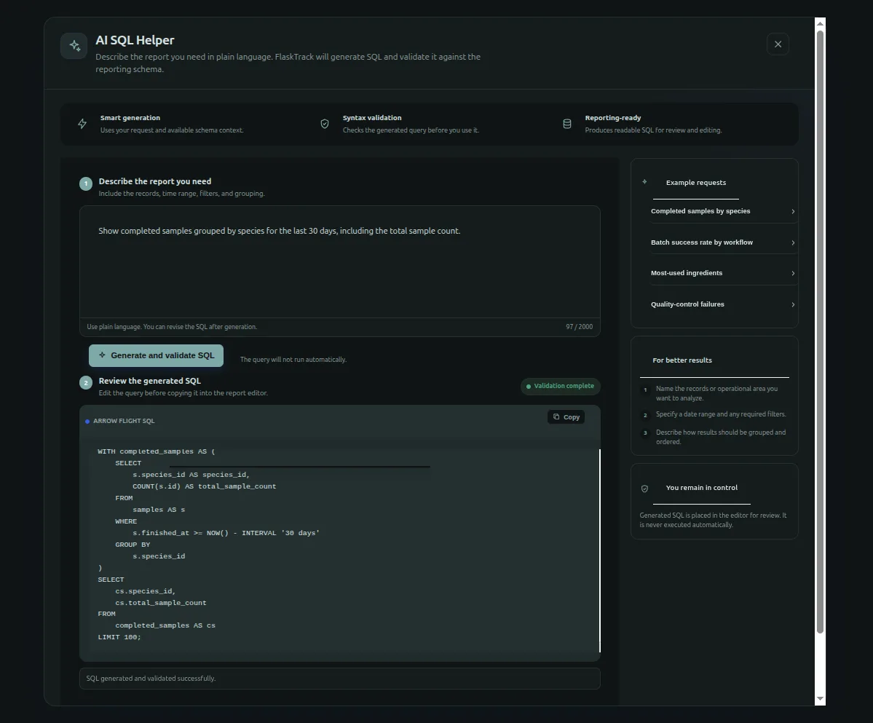873x723 pixels.
Task: Click 'LIMIT 100;' line in SQL
Action: pyautogui.click(x=119, y=637)
